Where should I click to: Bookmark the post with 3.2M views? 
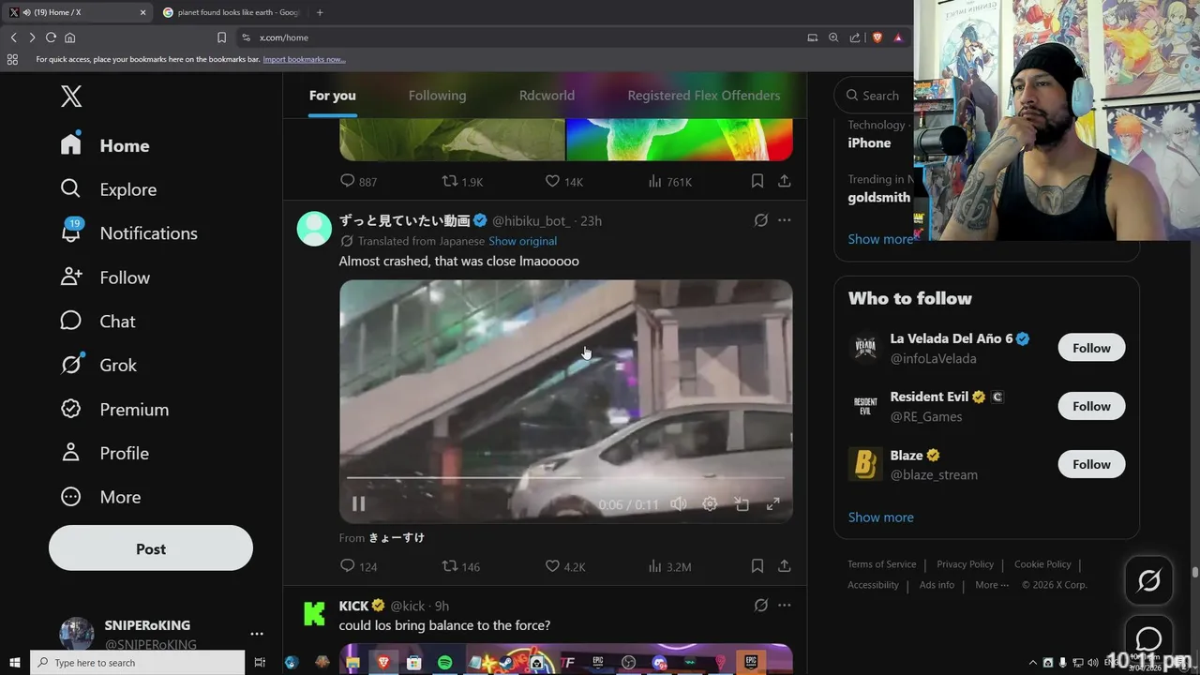coord(757,566)
